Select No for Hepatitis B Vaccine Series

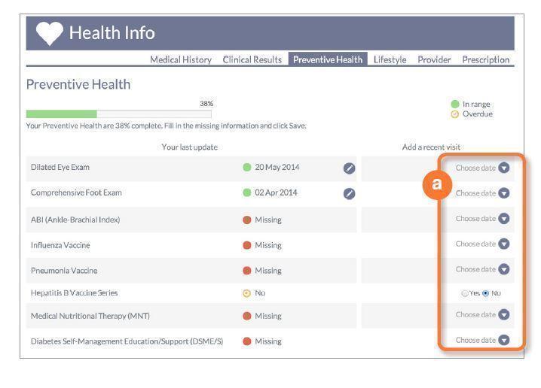(485, 293)
